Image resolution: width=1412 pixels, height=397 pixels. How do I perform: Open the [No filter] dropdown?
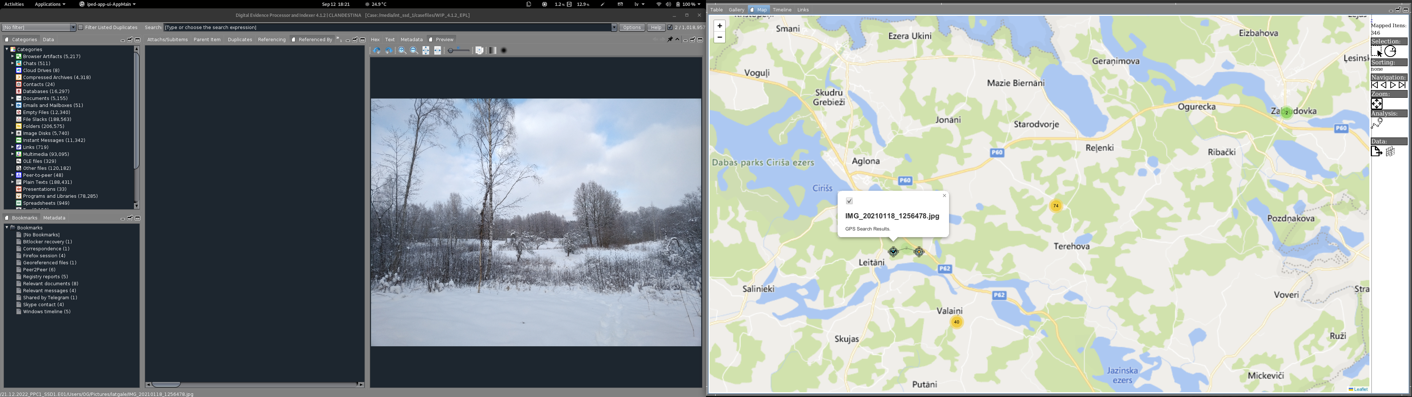[x=73, y=28]
